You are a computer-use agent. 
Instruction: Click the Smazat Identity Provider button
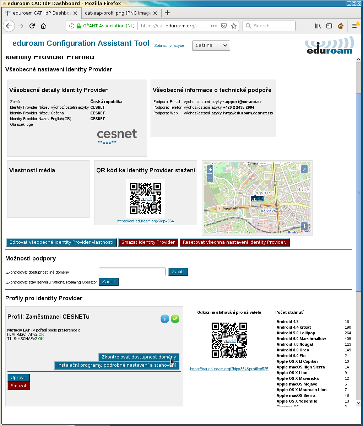pyautogui.click(x=148, y=242)
